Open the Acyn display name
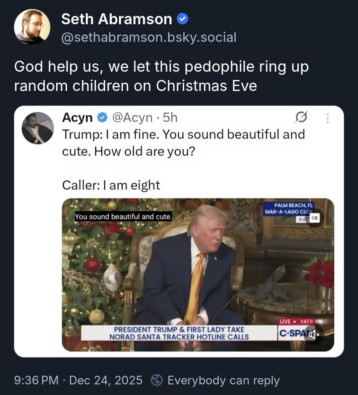 (77, 118)
